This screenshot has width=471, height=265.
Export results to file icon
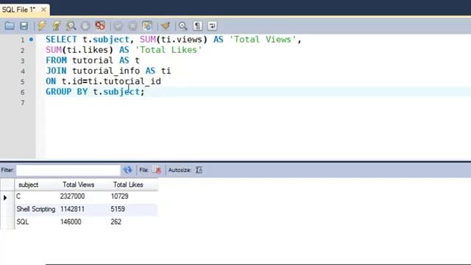click(x=157, y=170)
